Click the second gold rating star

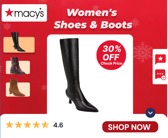(x=18, y=125)
